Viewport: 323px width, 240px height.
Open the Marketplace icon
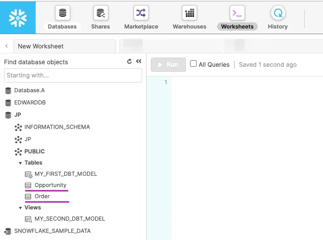pyautogui.click(x=141, y=13)
